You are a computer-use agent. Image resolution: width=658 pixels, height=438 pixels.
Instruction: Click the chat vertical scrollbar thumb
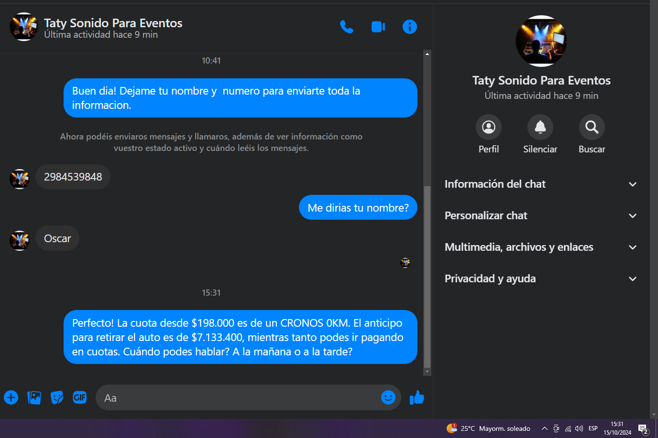coord(428,277)
